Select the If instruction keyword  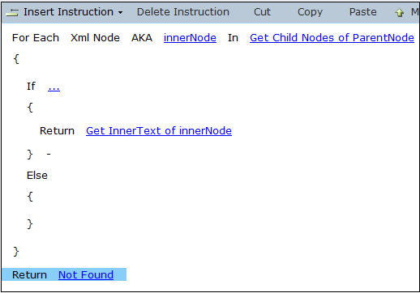click(x=31, y=87)
